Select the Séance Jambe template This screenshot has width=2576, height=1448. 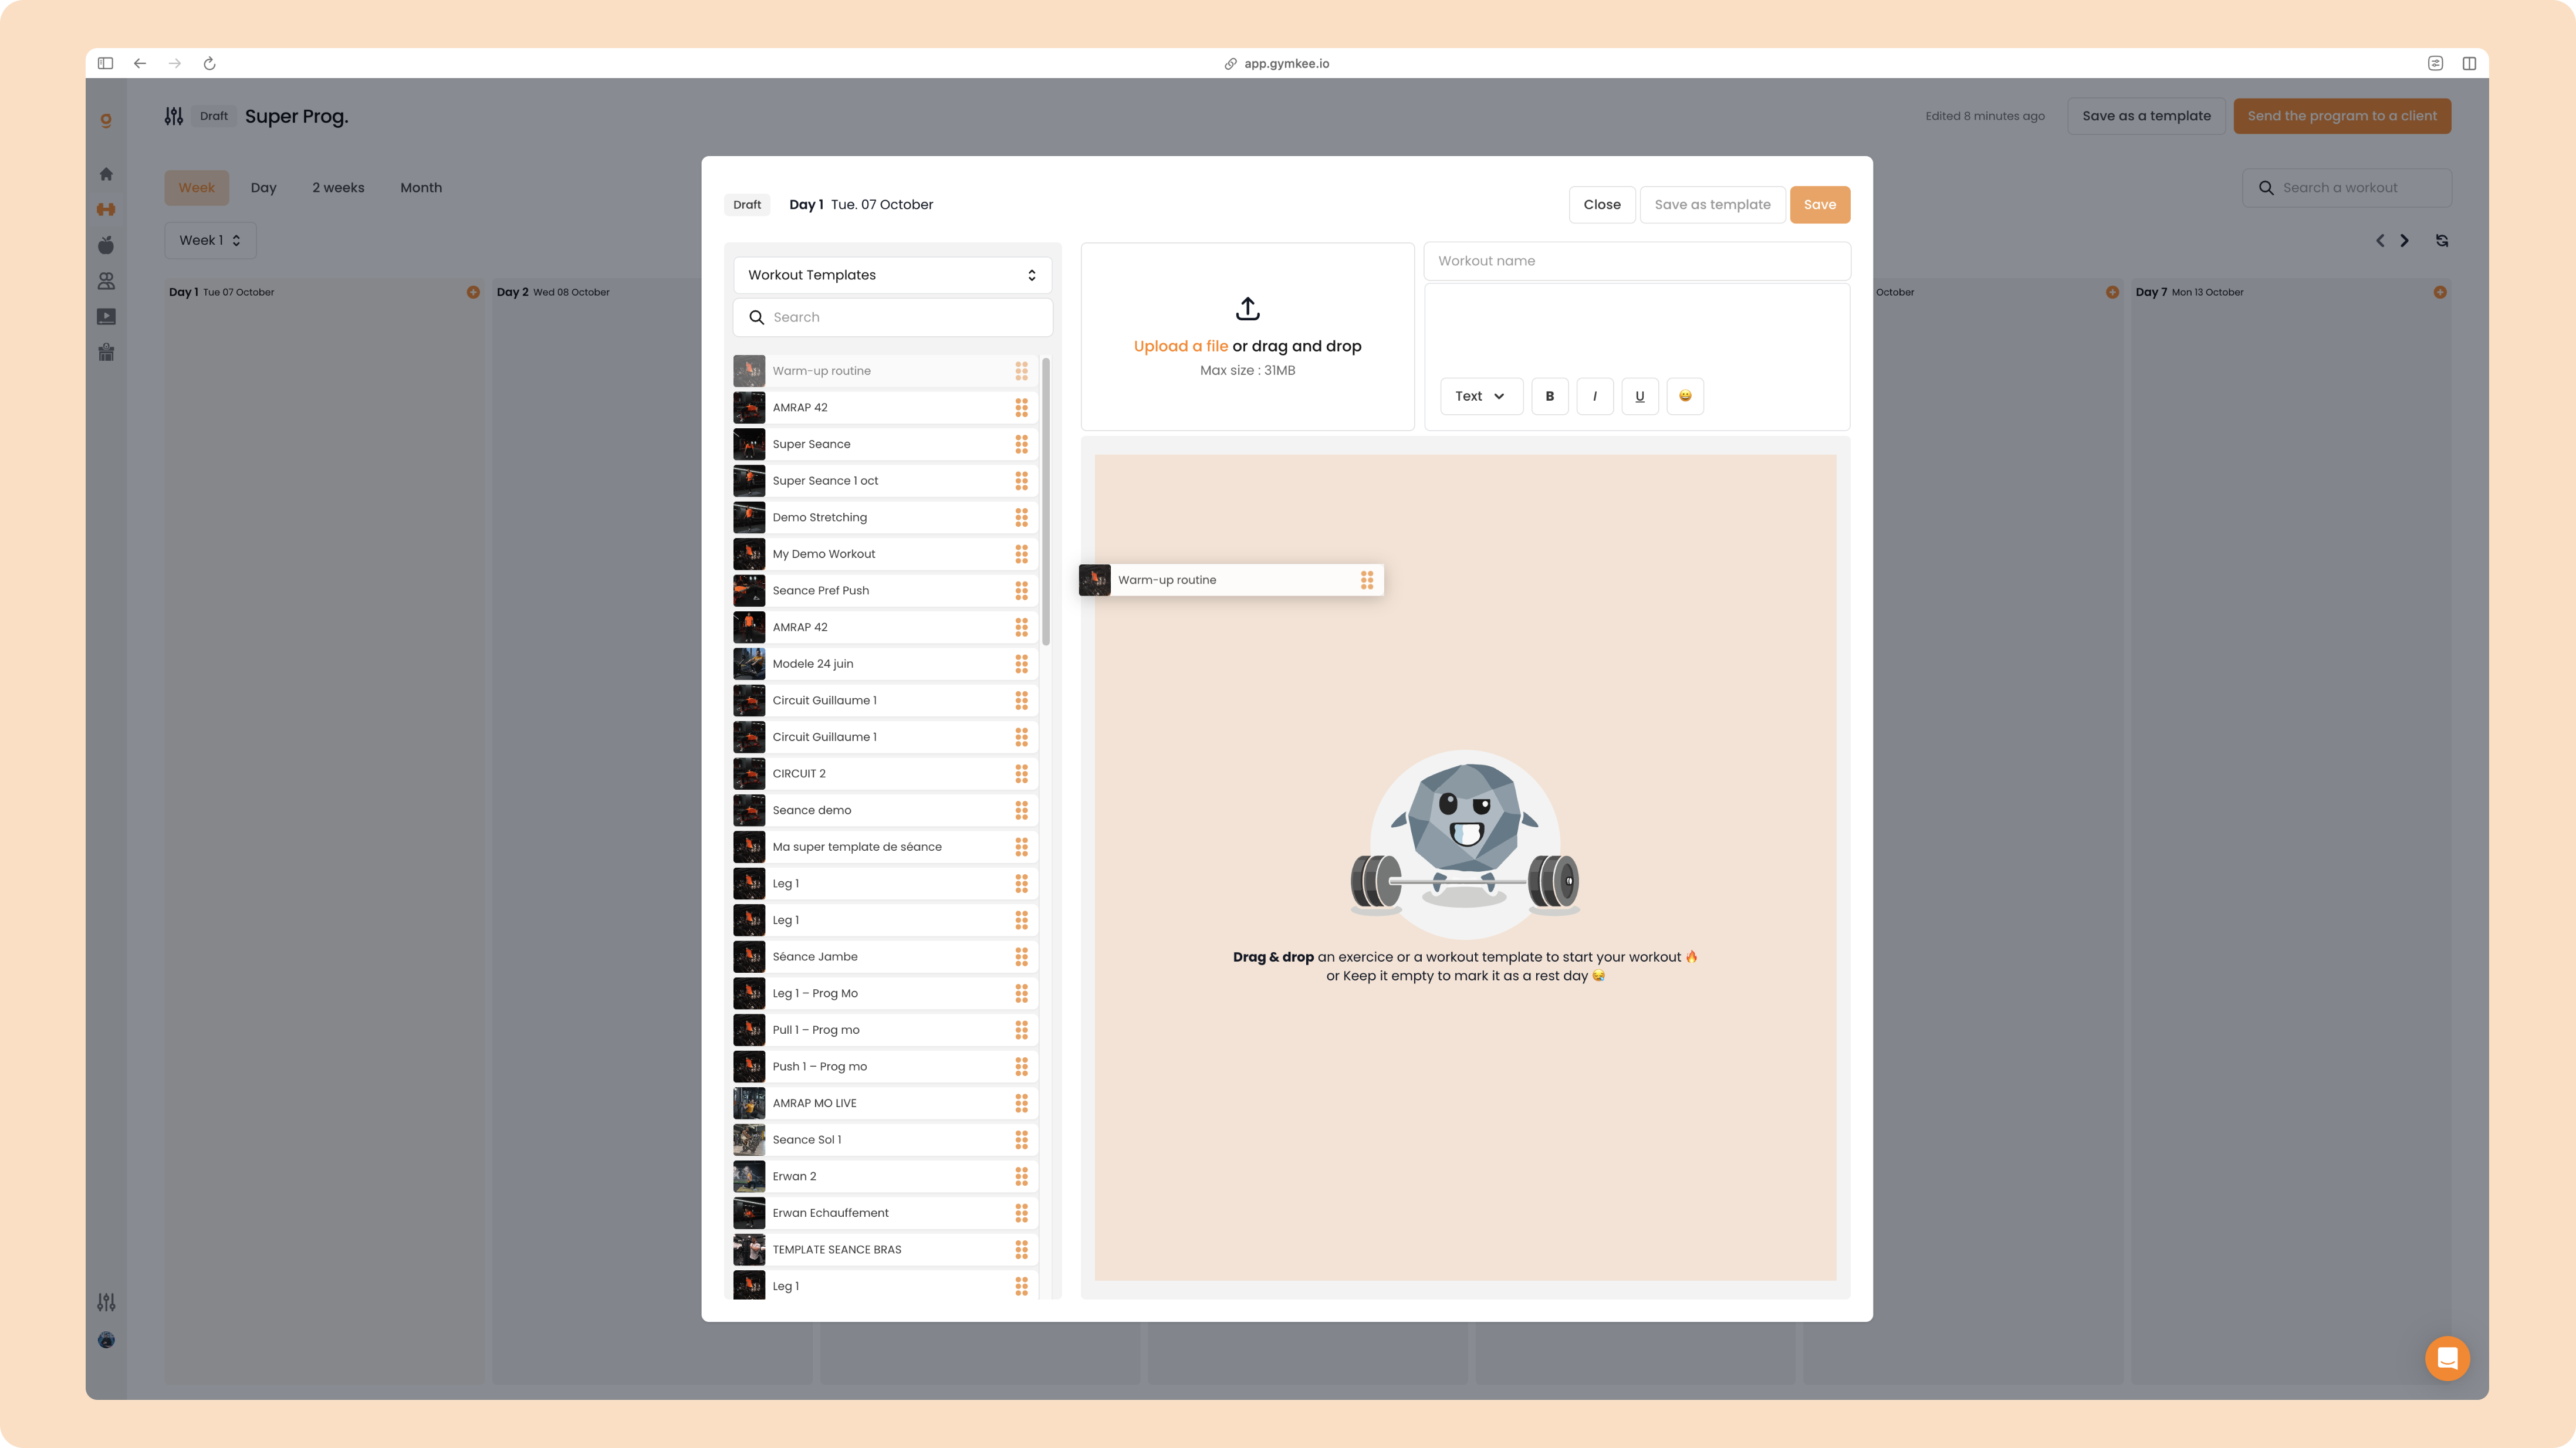[x=885, y=957]
